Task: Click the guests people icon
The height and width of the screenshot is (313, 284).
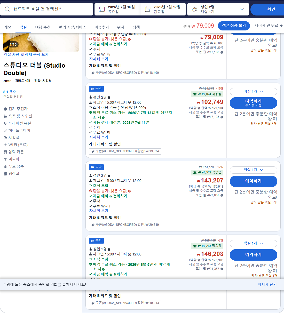Action: tap(195, 9)
